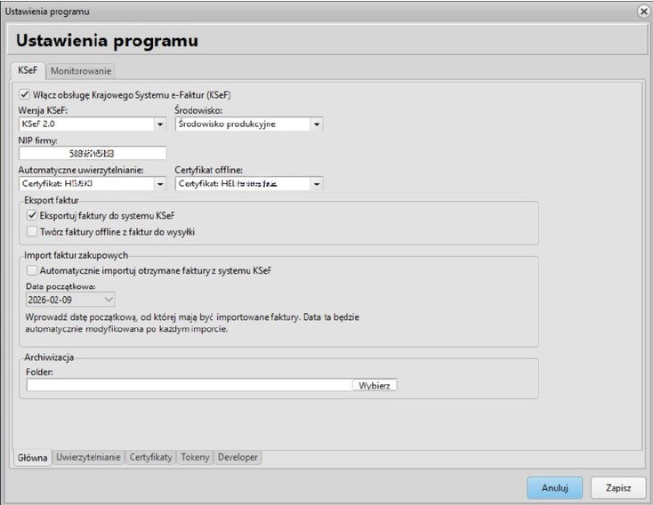The image size is (653, 505).
Task: Switch to the Monitorowanie tab
Action: (x=80, y=70)
